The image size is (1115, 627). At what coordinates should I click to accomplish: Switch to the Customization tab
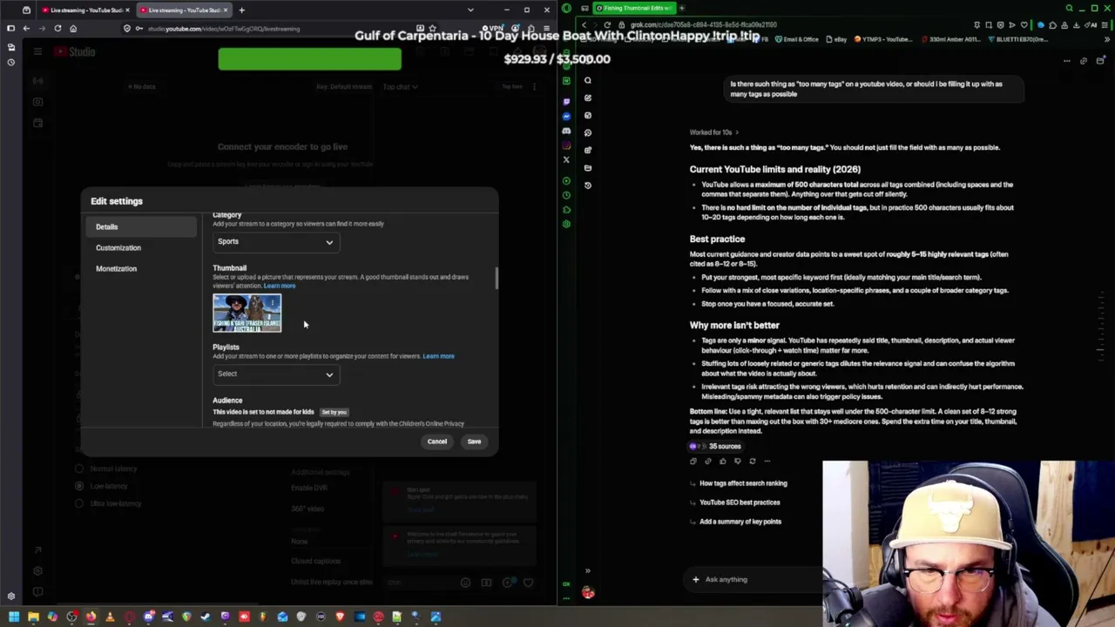coord(118,247)
